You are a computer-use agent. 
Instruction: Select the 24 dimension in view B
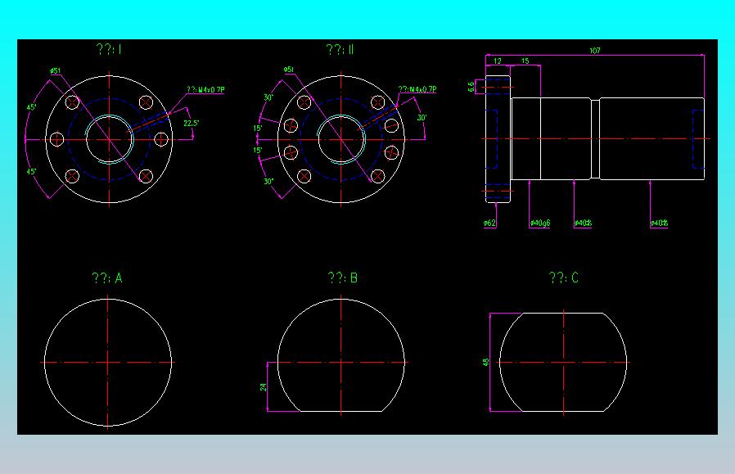pos(263,387)
